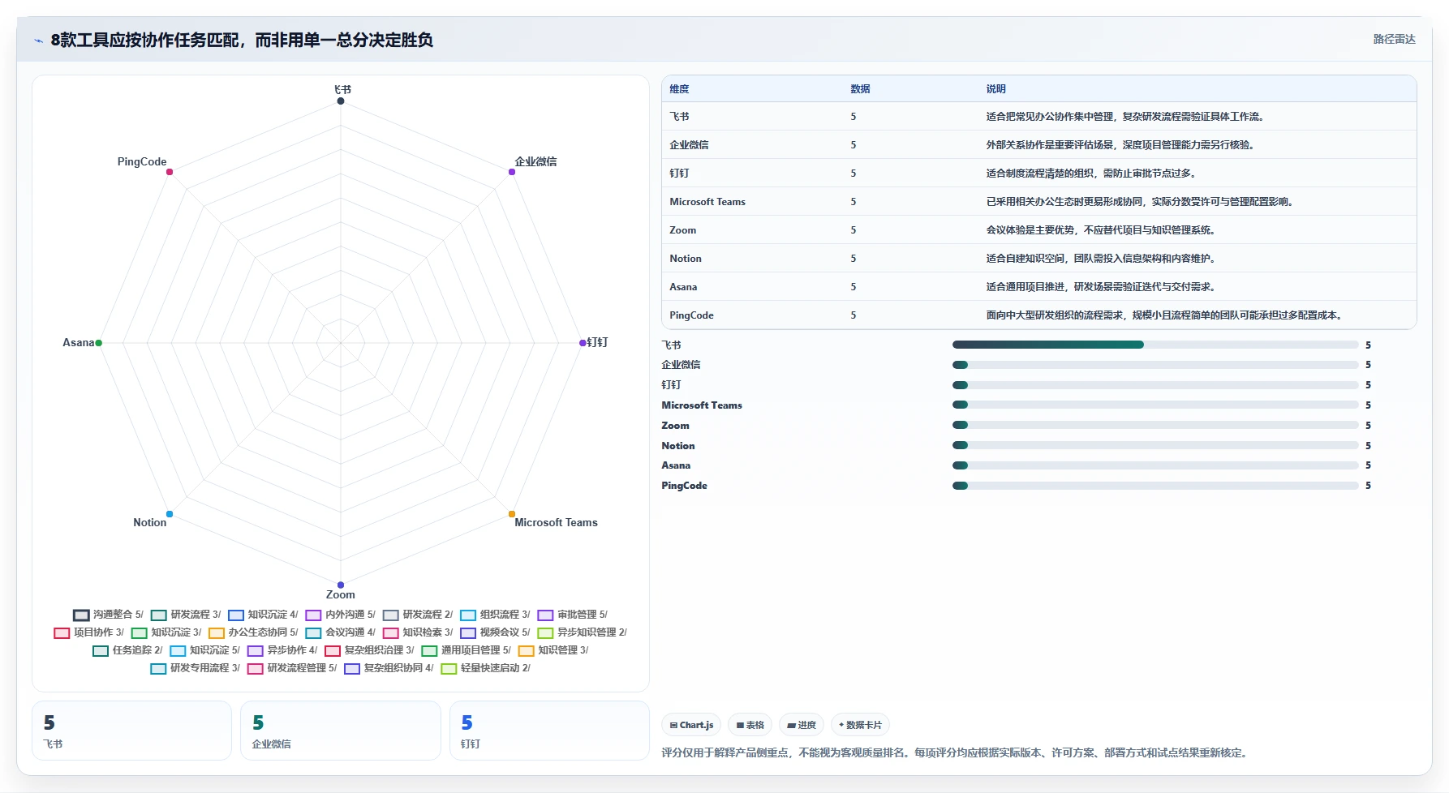1449x793 pixels.
Task: Click the 企业微信 summary card
Action: pos(341,731)
